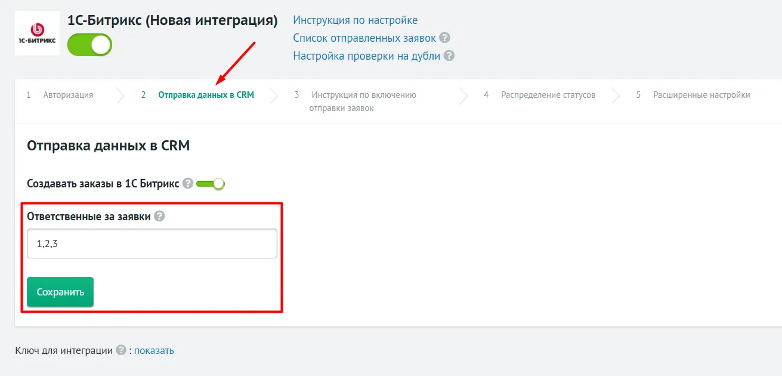Open Список отправленных заявок link
The width and height of the screenshot is (782, 376).
[x=364, y=38]
